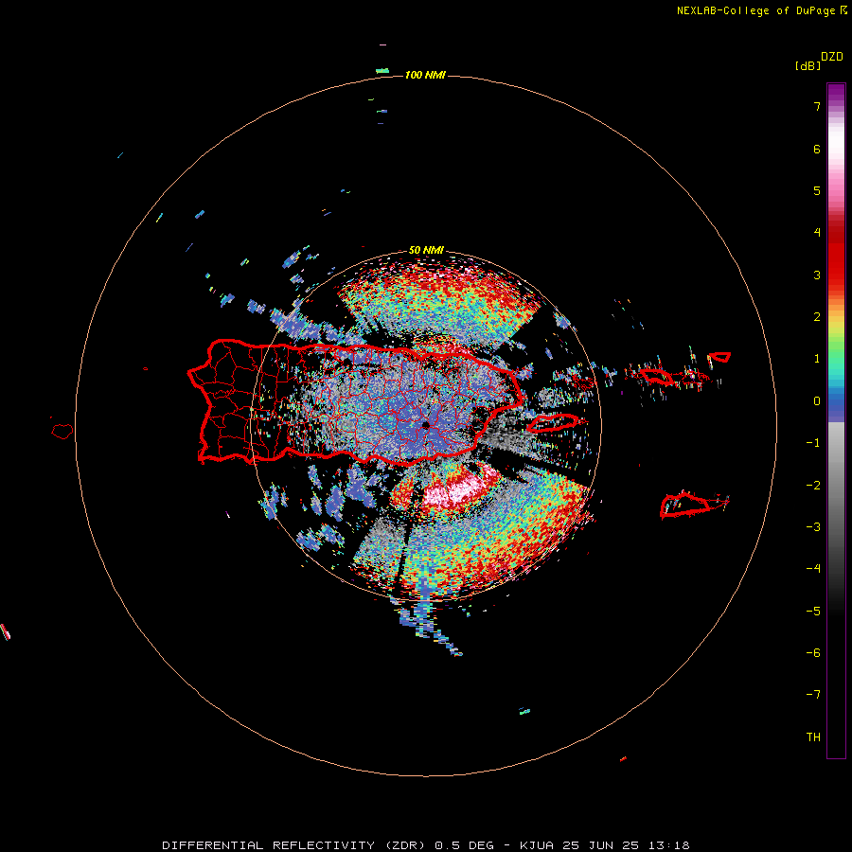Click the "-5" tick label on the scale
852x852 pixels.
click(x=813, y=612)
